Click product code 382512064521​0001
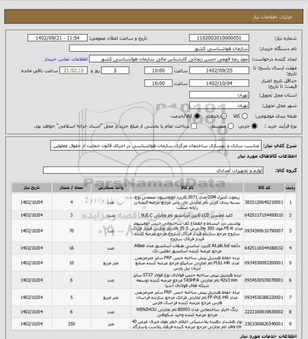This screenshot has height=339, width=308. (264, 202)
